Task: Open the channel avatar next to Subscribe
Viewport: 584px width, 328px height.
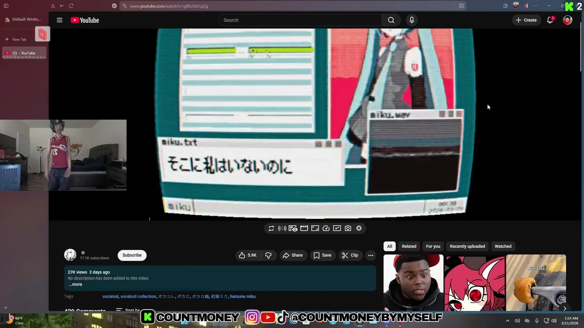Action: (x=70, y=255)
